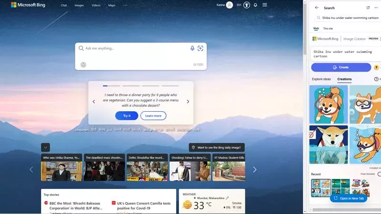Switch to the Explore ideas tab

pos(321,79)
